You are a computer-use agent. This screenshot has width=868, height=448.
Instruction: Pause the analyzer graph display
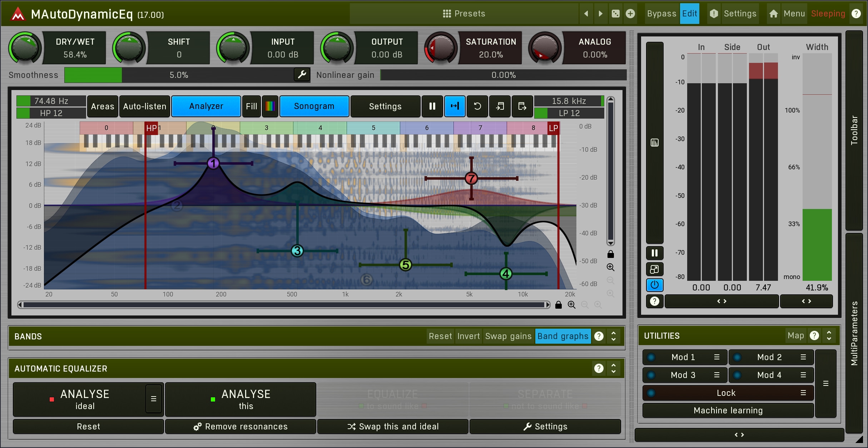tap(432, 106)
